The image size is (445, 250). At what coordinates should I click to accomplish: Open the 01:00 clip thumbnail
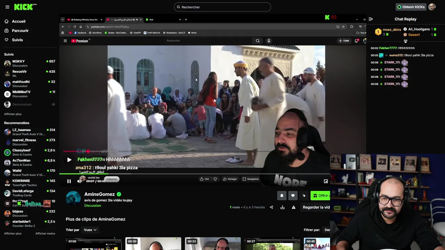click(x=94, y=244)
